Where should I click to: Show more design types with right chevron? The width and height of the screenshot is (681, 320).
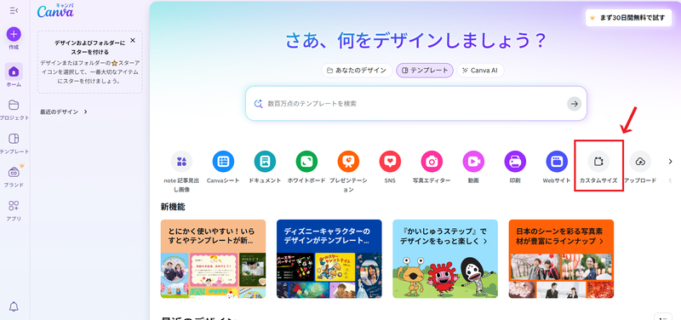coord(670,162)
